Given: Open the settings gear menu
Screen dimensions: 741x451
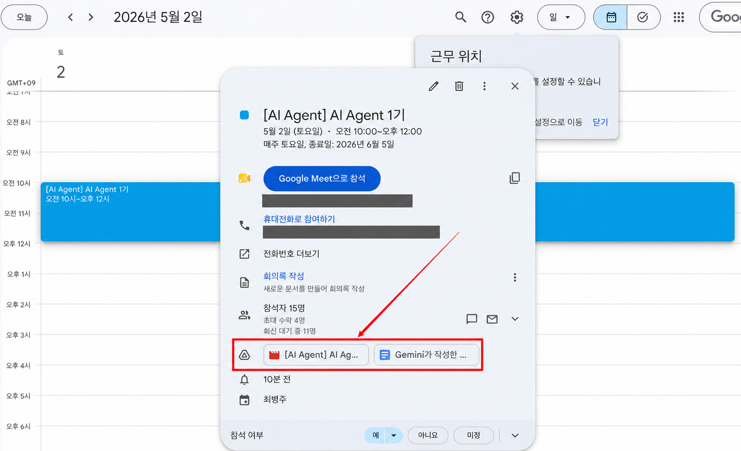Looking at the screenshot, I should 517,18.
